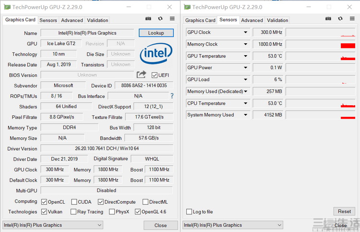Viewport: 360px width, 232px height.
Task: Click the Intel logo image
Action: click(x=156, y=53)
